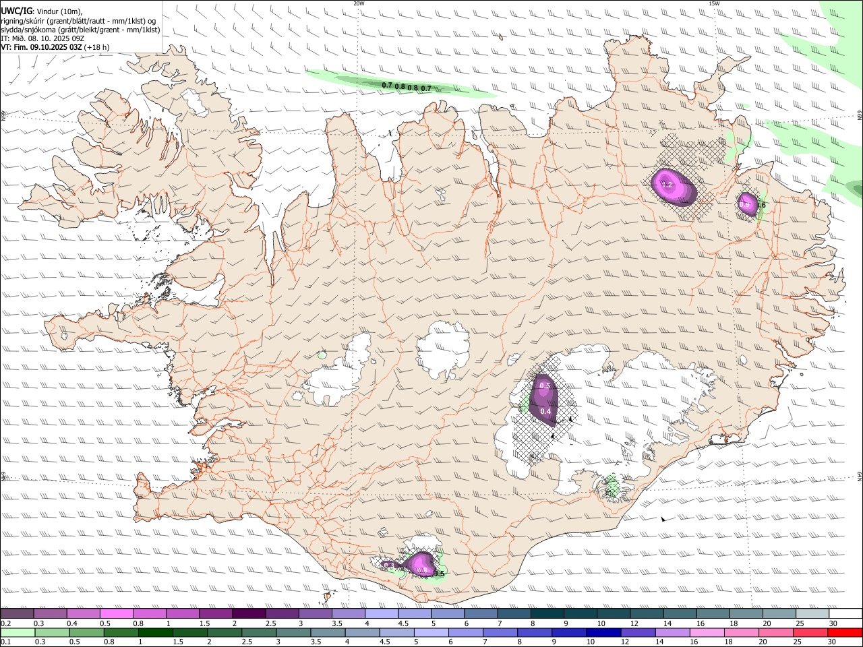Image resolution: width=863 pixels, height=647 pixels.
Task: Select the lavender 4 swatch in the upper legend row
Action: point(380,614)
